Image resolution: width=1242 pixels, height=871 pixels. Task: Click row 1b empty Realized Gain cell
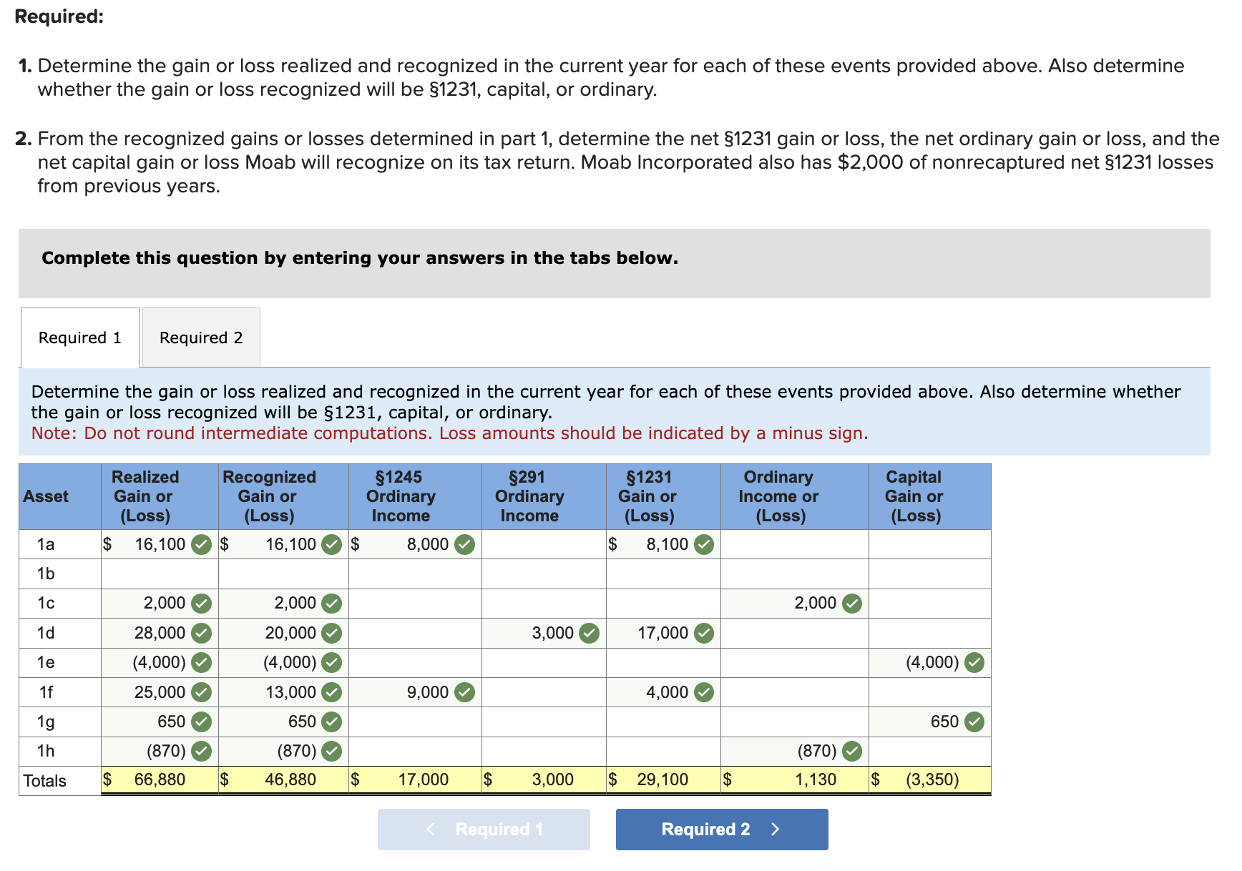[x=160, y=574]
